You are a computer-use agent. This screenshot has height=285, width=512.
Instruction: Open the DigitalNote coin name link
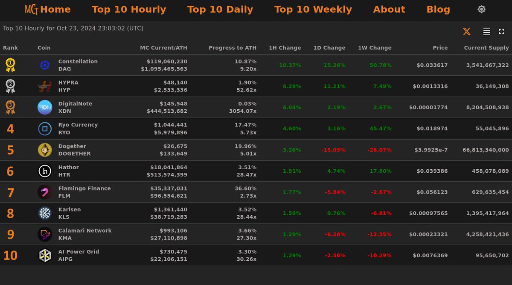[x=75, y=104]
